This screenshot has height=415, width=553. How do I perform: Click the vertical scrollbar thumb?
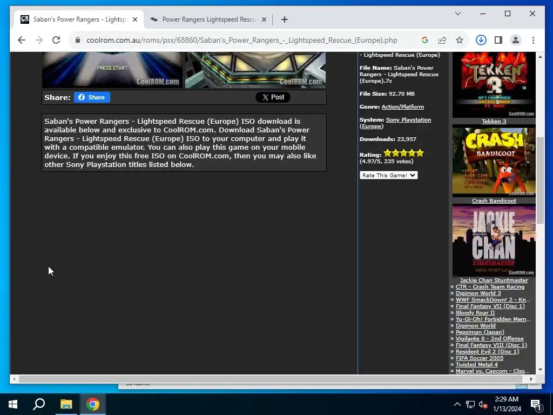click(x=540, y=180)
